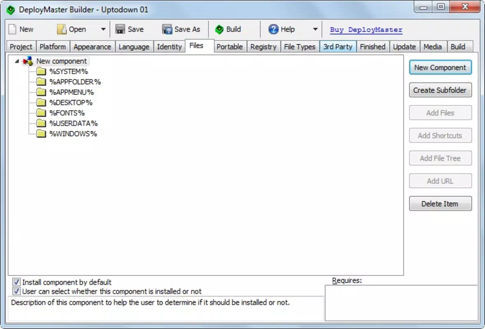Screen dimensions: 485x329
Task: Minimize the DeployMaster Builder window
Action: [423, 7]
